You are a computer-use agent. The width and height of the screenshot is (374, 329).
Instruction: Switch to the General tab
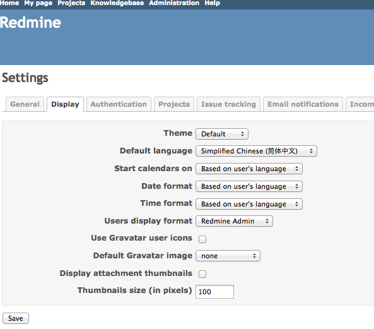point(25,104)
